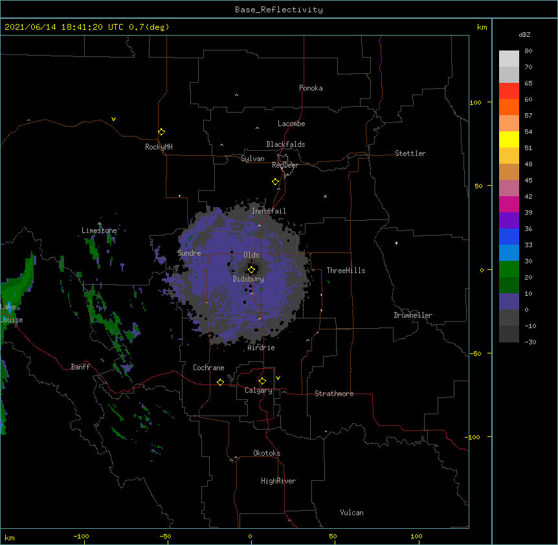
Task: Click the Lake Louise label at the map's edge
Action: point(12,313)
